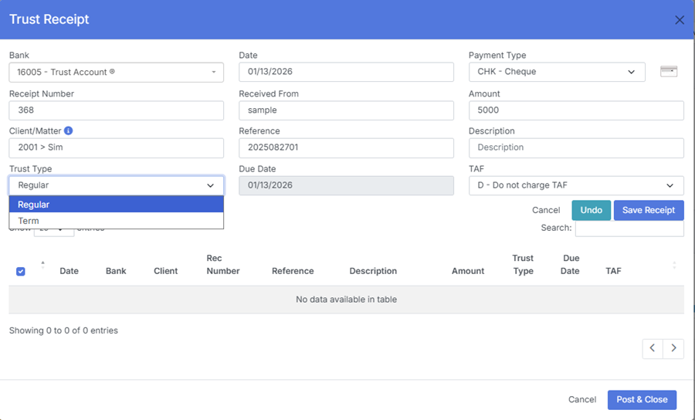Open the Payment Type dropdown
Image resolution: width=695 pixels, height=420 pixels.
(556, 72)
